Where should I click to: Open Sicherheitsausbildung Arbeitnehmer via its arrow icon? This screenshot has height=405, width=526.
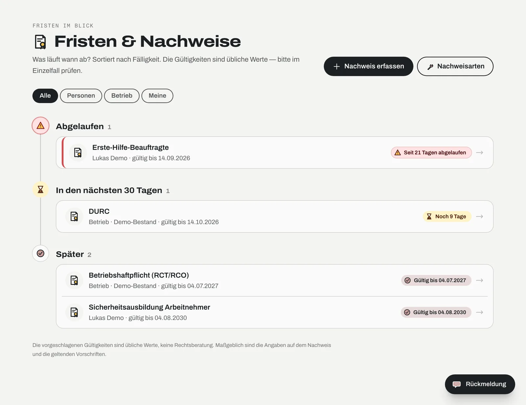pos(480,312)
